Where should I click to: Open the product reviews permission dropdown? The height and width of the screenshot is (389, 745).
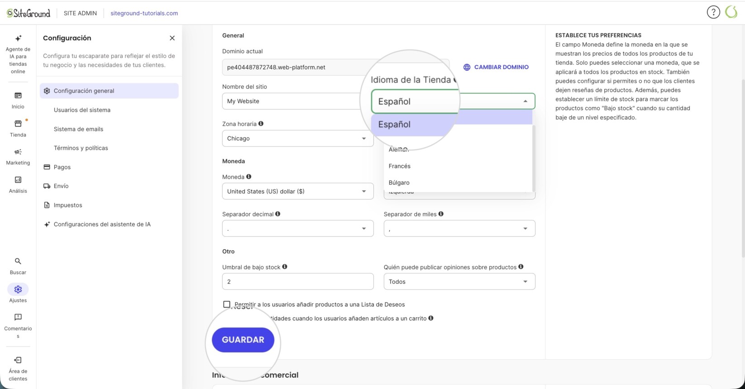click(x=459, y=282)
